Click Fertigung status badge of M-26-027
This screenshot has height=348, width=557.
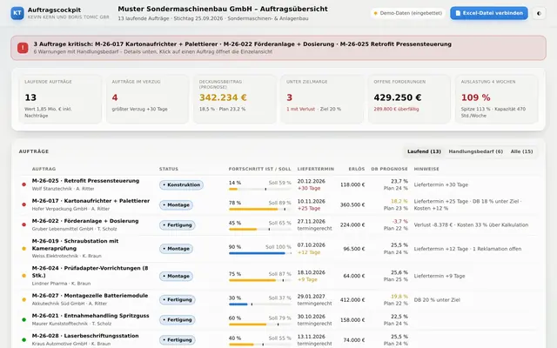click(177, 299)
